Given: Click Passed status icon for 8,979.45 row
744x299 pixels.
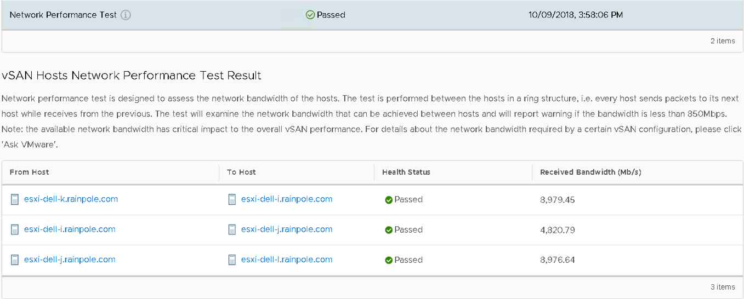Looking at the screenshot, I should pyautogui.click(x=389, y=200).
